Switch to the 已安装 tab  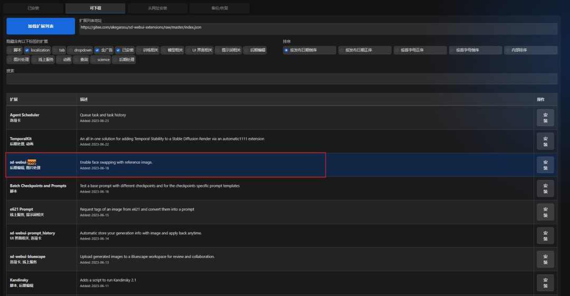click(33, 8)
